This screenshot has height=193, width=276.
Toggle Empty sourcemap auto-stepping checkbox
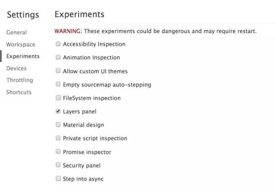[58, 84]
